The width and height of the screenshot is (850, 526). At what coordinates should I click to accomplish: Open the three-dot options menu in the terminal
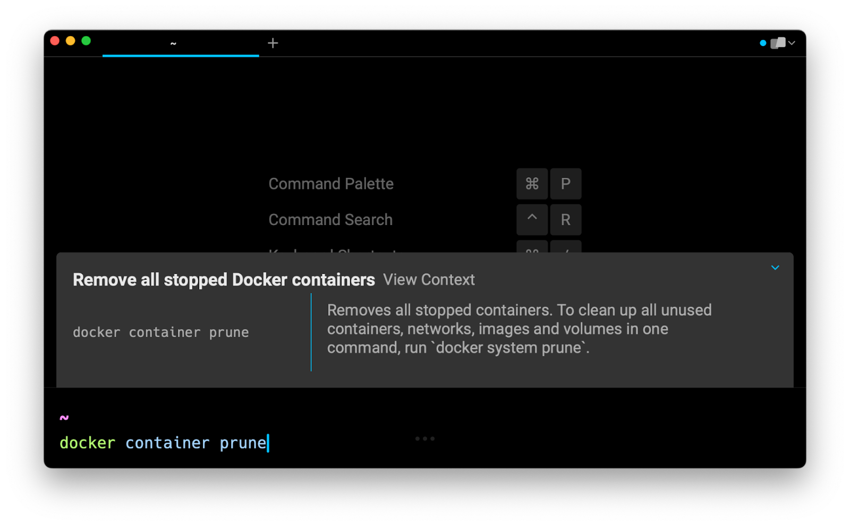coord(425,438)
